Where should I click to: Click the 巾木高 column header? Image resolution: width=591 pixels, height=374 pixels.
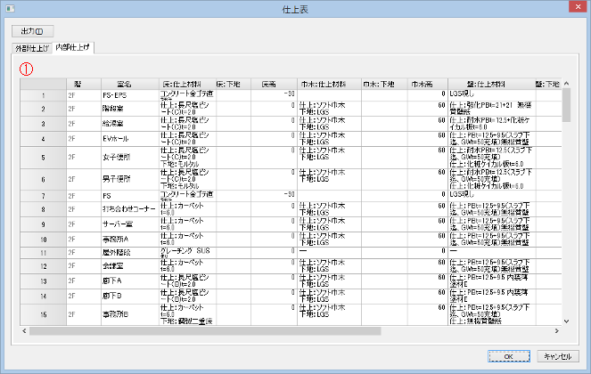(421, 83)
